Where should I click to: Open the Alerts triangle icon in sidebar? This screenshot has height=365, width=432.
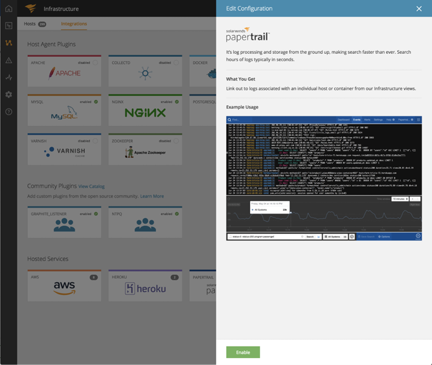[9, 60]
